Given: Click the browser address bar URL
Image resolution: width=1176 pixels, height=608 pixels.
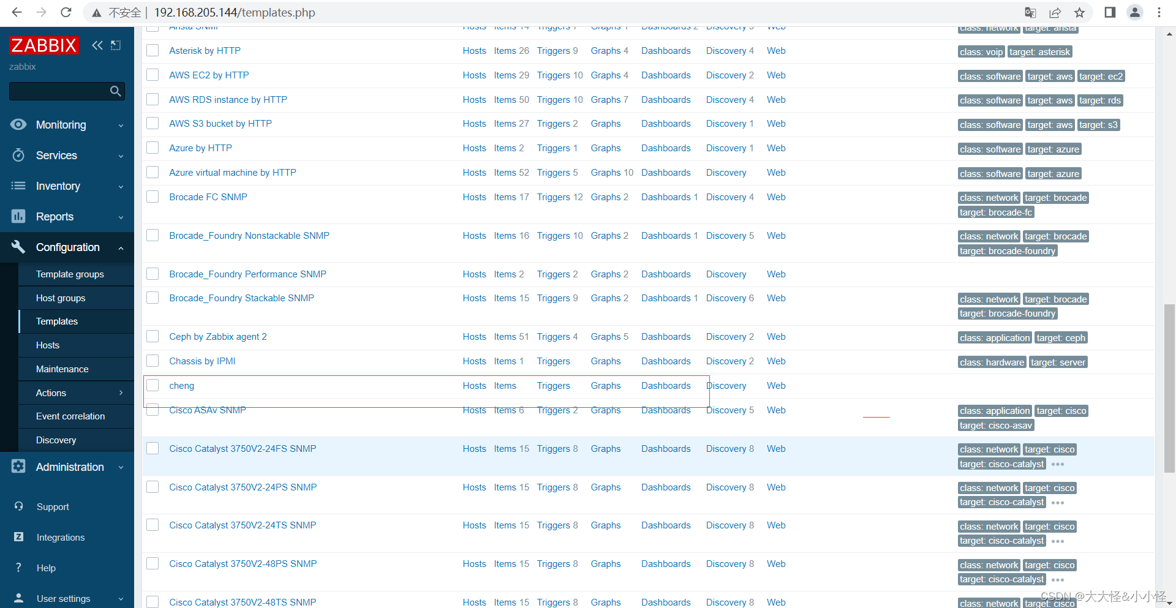Looking at the screenshot, I should tap(235, 12).
